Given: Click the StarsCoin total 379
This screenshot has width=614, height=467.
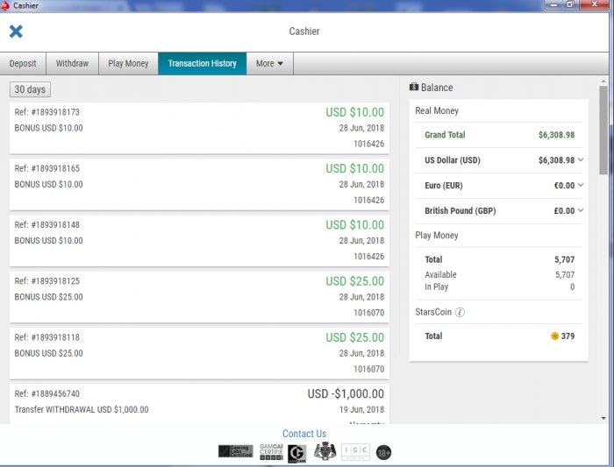Looking at the screenshot, I should tap(568, 336).
